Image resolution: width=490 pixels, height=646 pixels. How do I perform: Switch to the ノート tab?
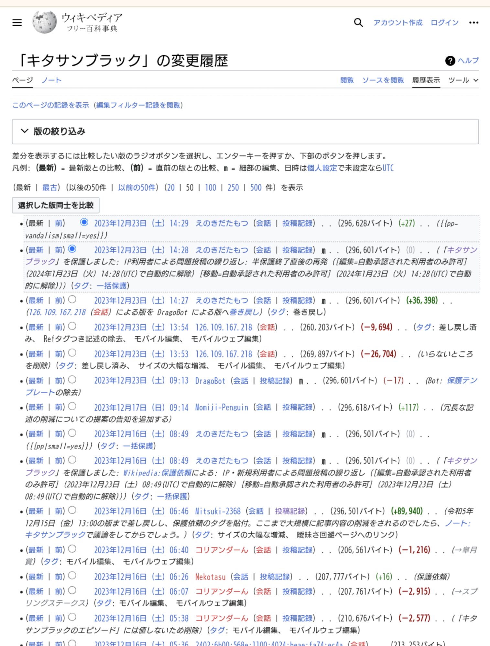click(51, 80)
